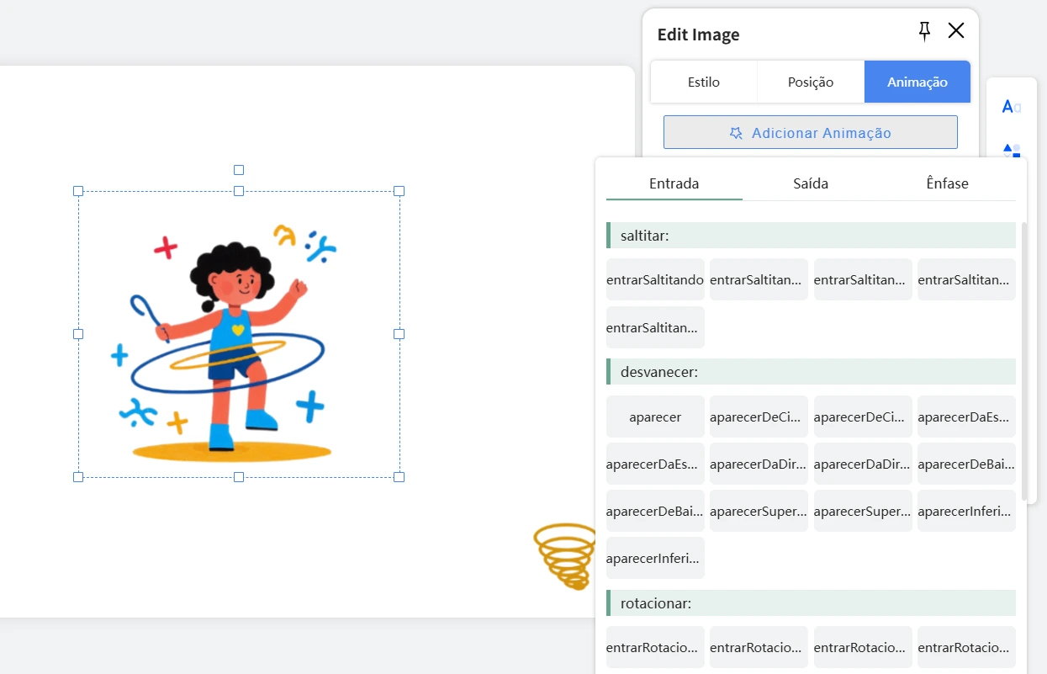
Task: Click the right-middle resize handle
Action: click(x=399, y=334)
